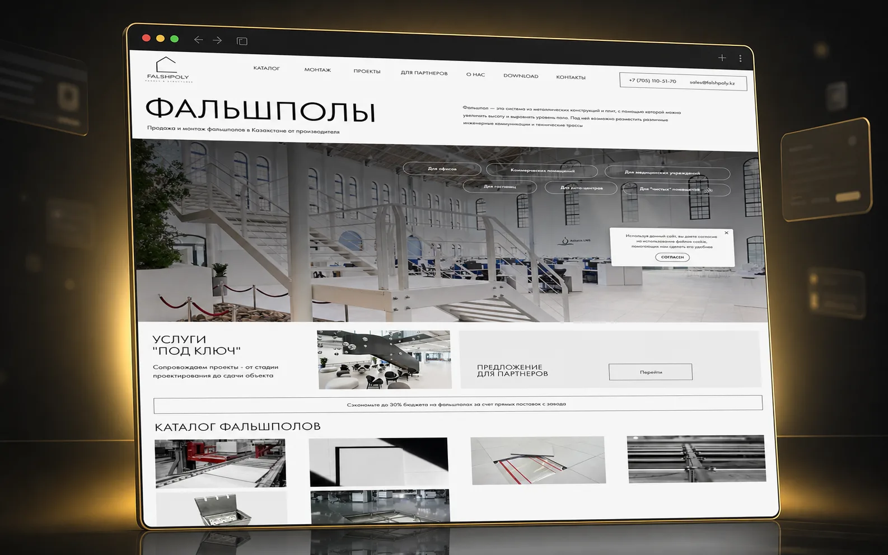Open the Контакты menu item

tap(571, 77)
